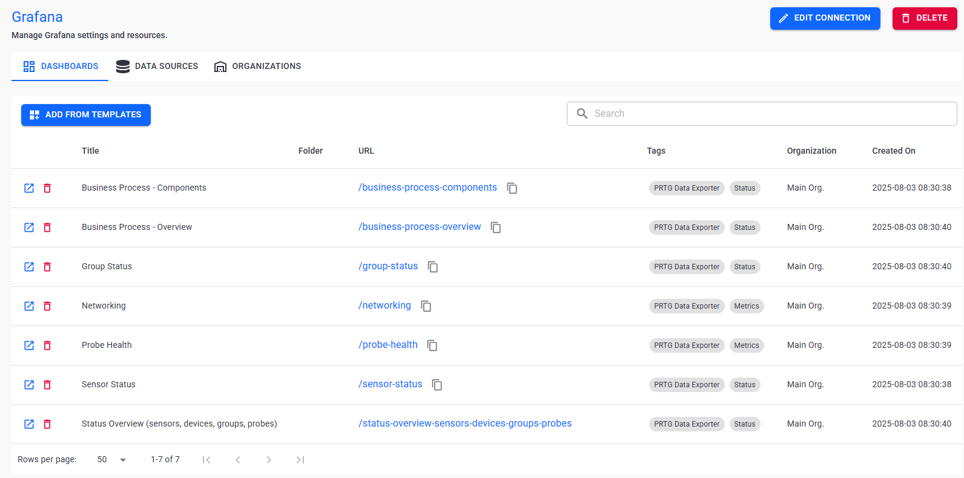This screenshot has width=964, height=478.
Task: Click the Organization column header
Action: [x=811, y=151]
